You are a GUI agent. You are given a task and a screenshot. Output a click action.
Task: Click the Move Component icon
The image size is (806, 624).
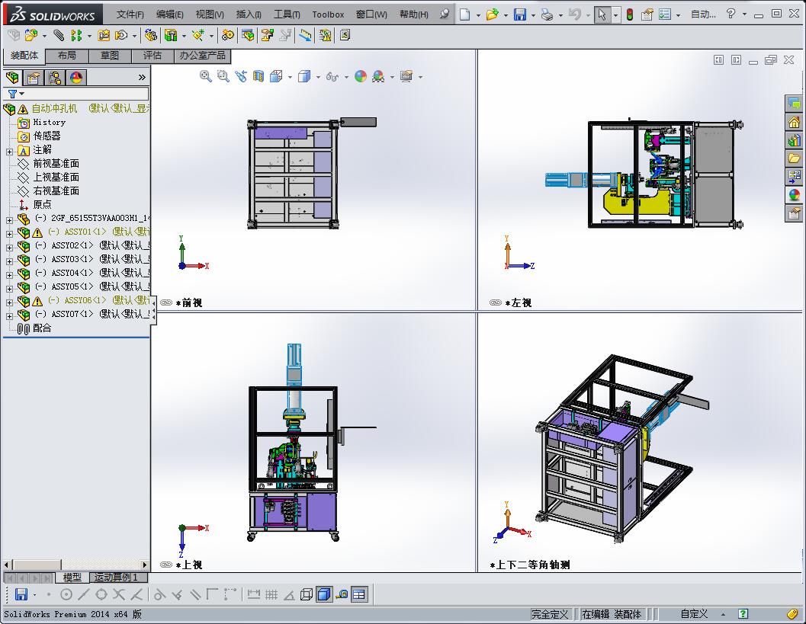point(122,36)
